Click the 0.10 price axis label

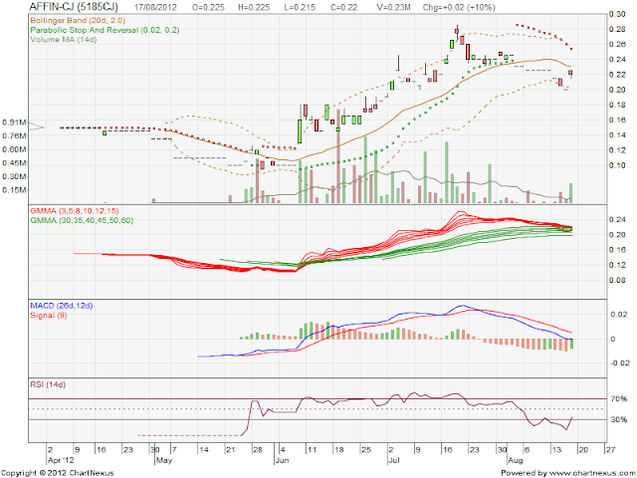click(x=617, y=165)
